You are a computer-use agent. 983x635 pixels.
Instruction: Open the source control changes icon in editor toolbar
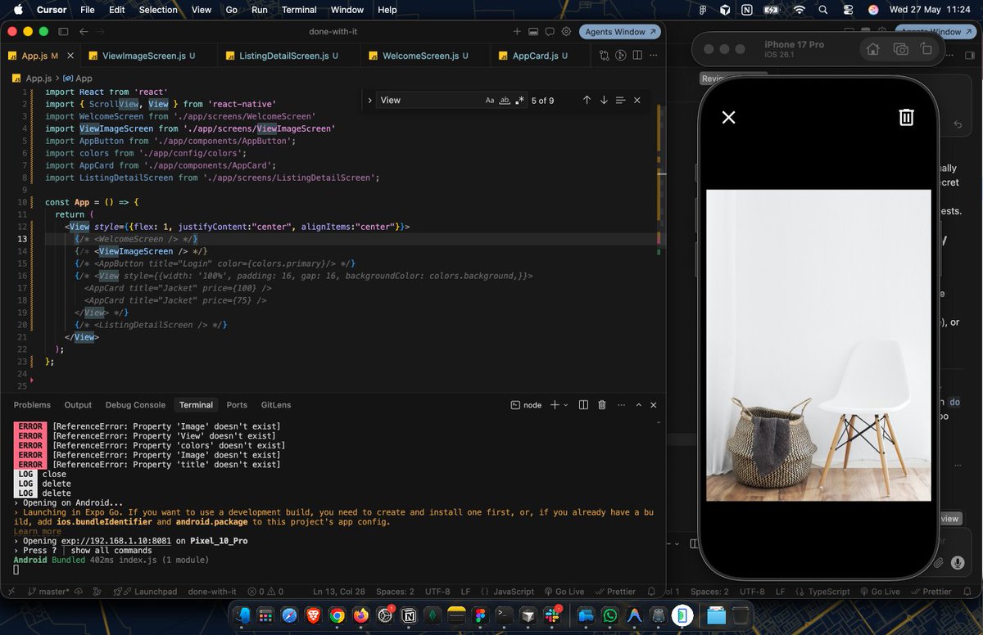pos(604,56)
